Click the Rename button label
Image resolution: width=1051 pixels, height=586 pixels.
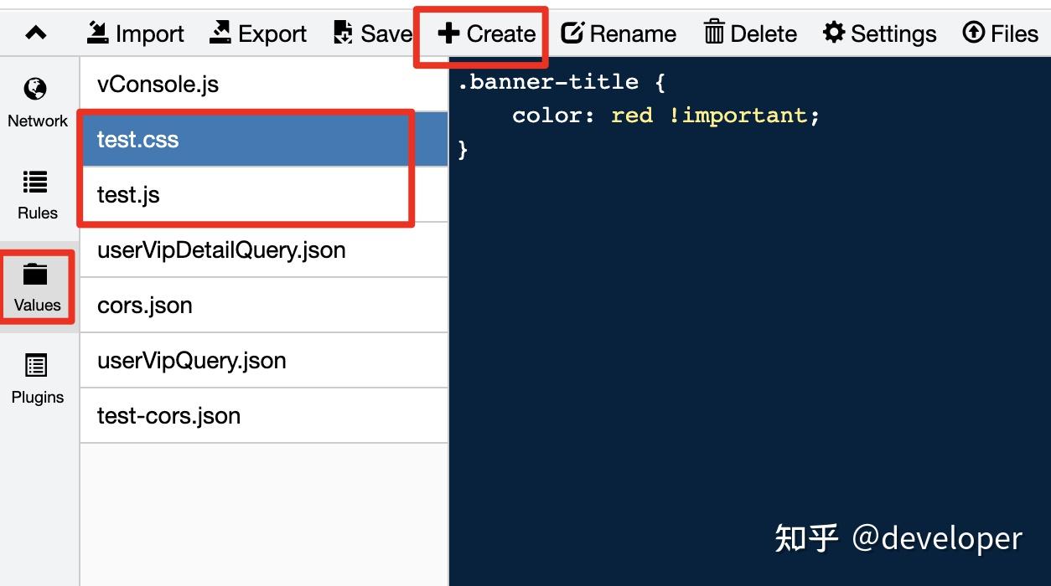(633, 33)
